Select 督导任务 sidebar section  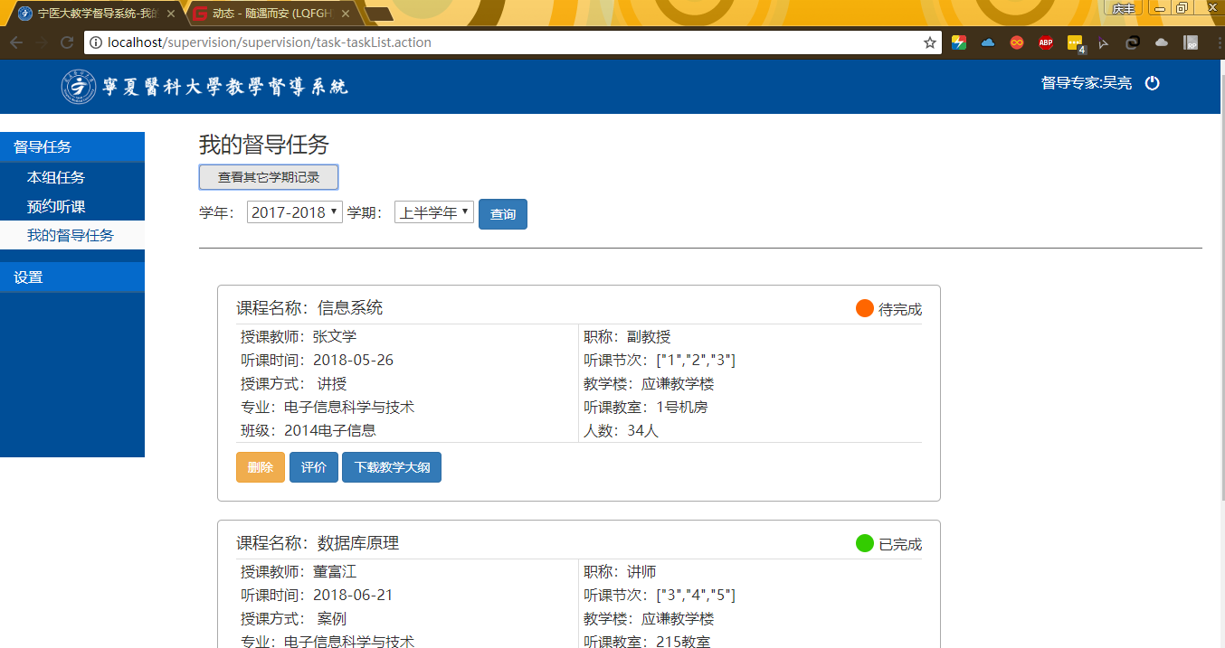[x=72, y=147]
